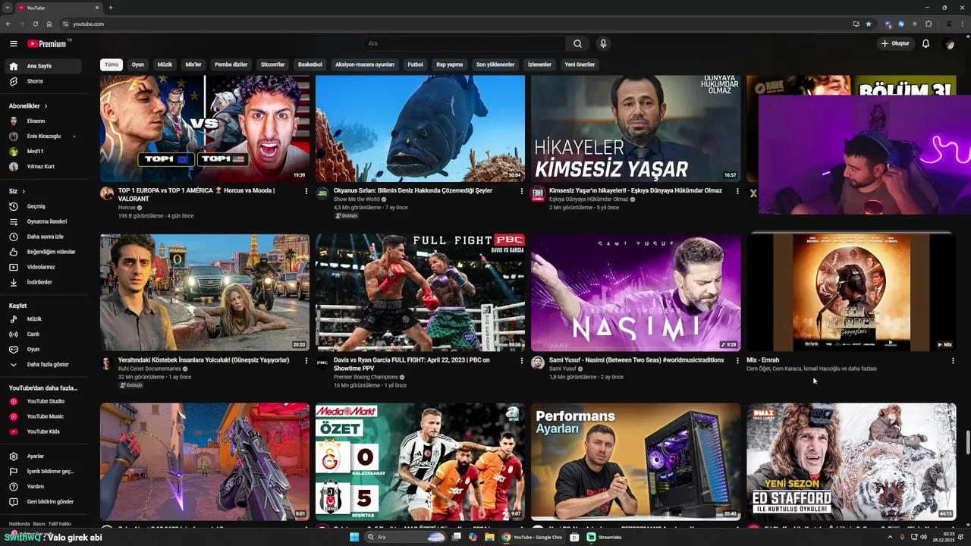Expand the Siz section arrow
The image size is (971, 546).
[x=24, y=191]
